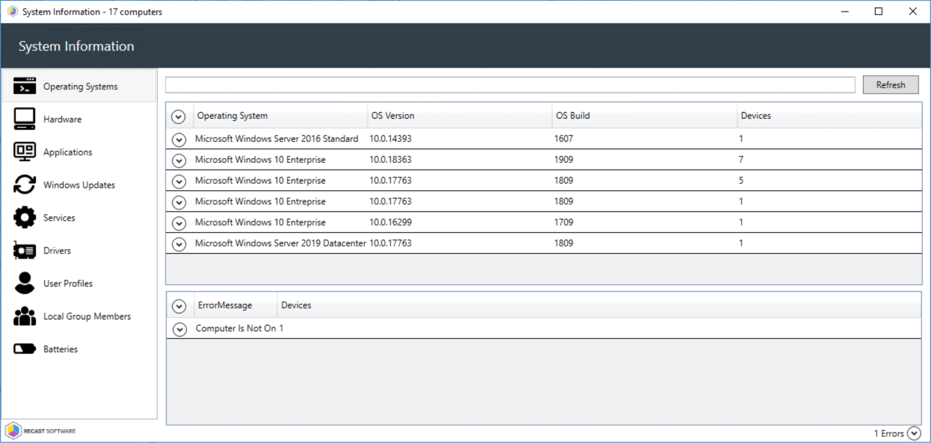Screen dimensions: 931x443
Task: Select version 10.0.14393 cell
Action: click(x=390, y=138)
